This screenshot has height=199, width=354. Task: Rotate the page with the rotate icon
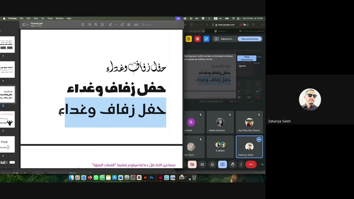pos(122,25)
